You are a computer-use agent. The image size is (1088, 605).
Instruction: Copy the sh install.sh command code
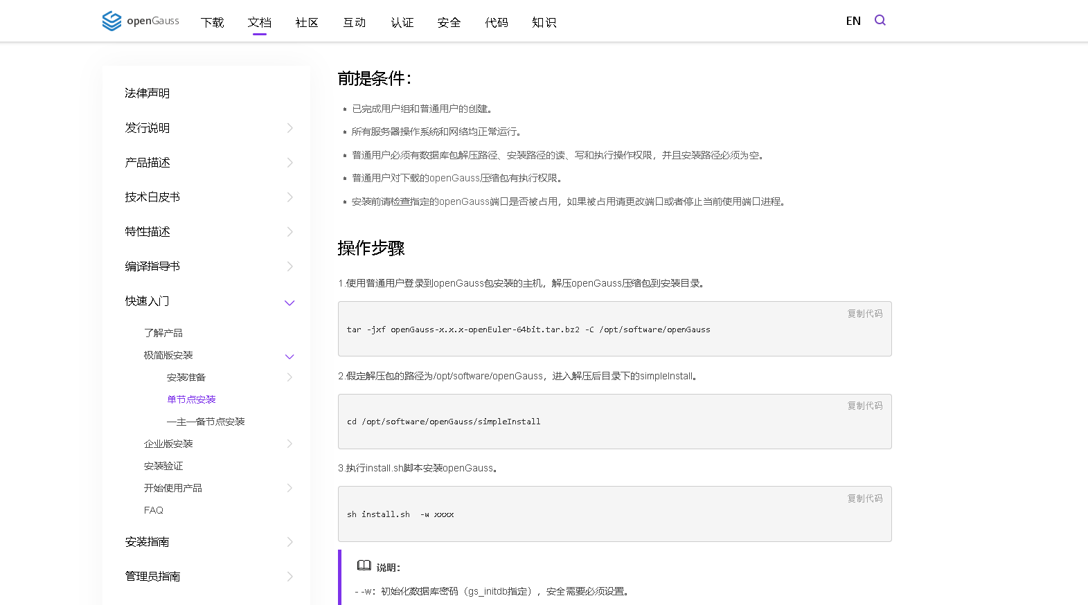coord(865,498)
